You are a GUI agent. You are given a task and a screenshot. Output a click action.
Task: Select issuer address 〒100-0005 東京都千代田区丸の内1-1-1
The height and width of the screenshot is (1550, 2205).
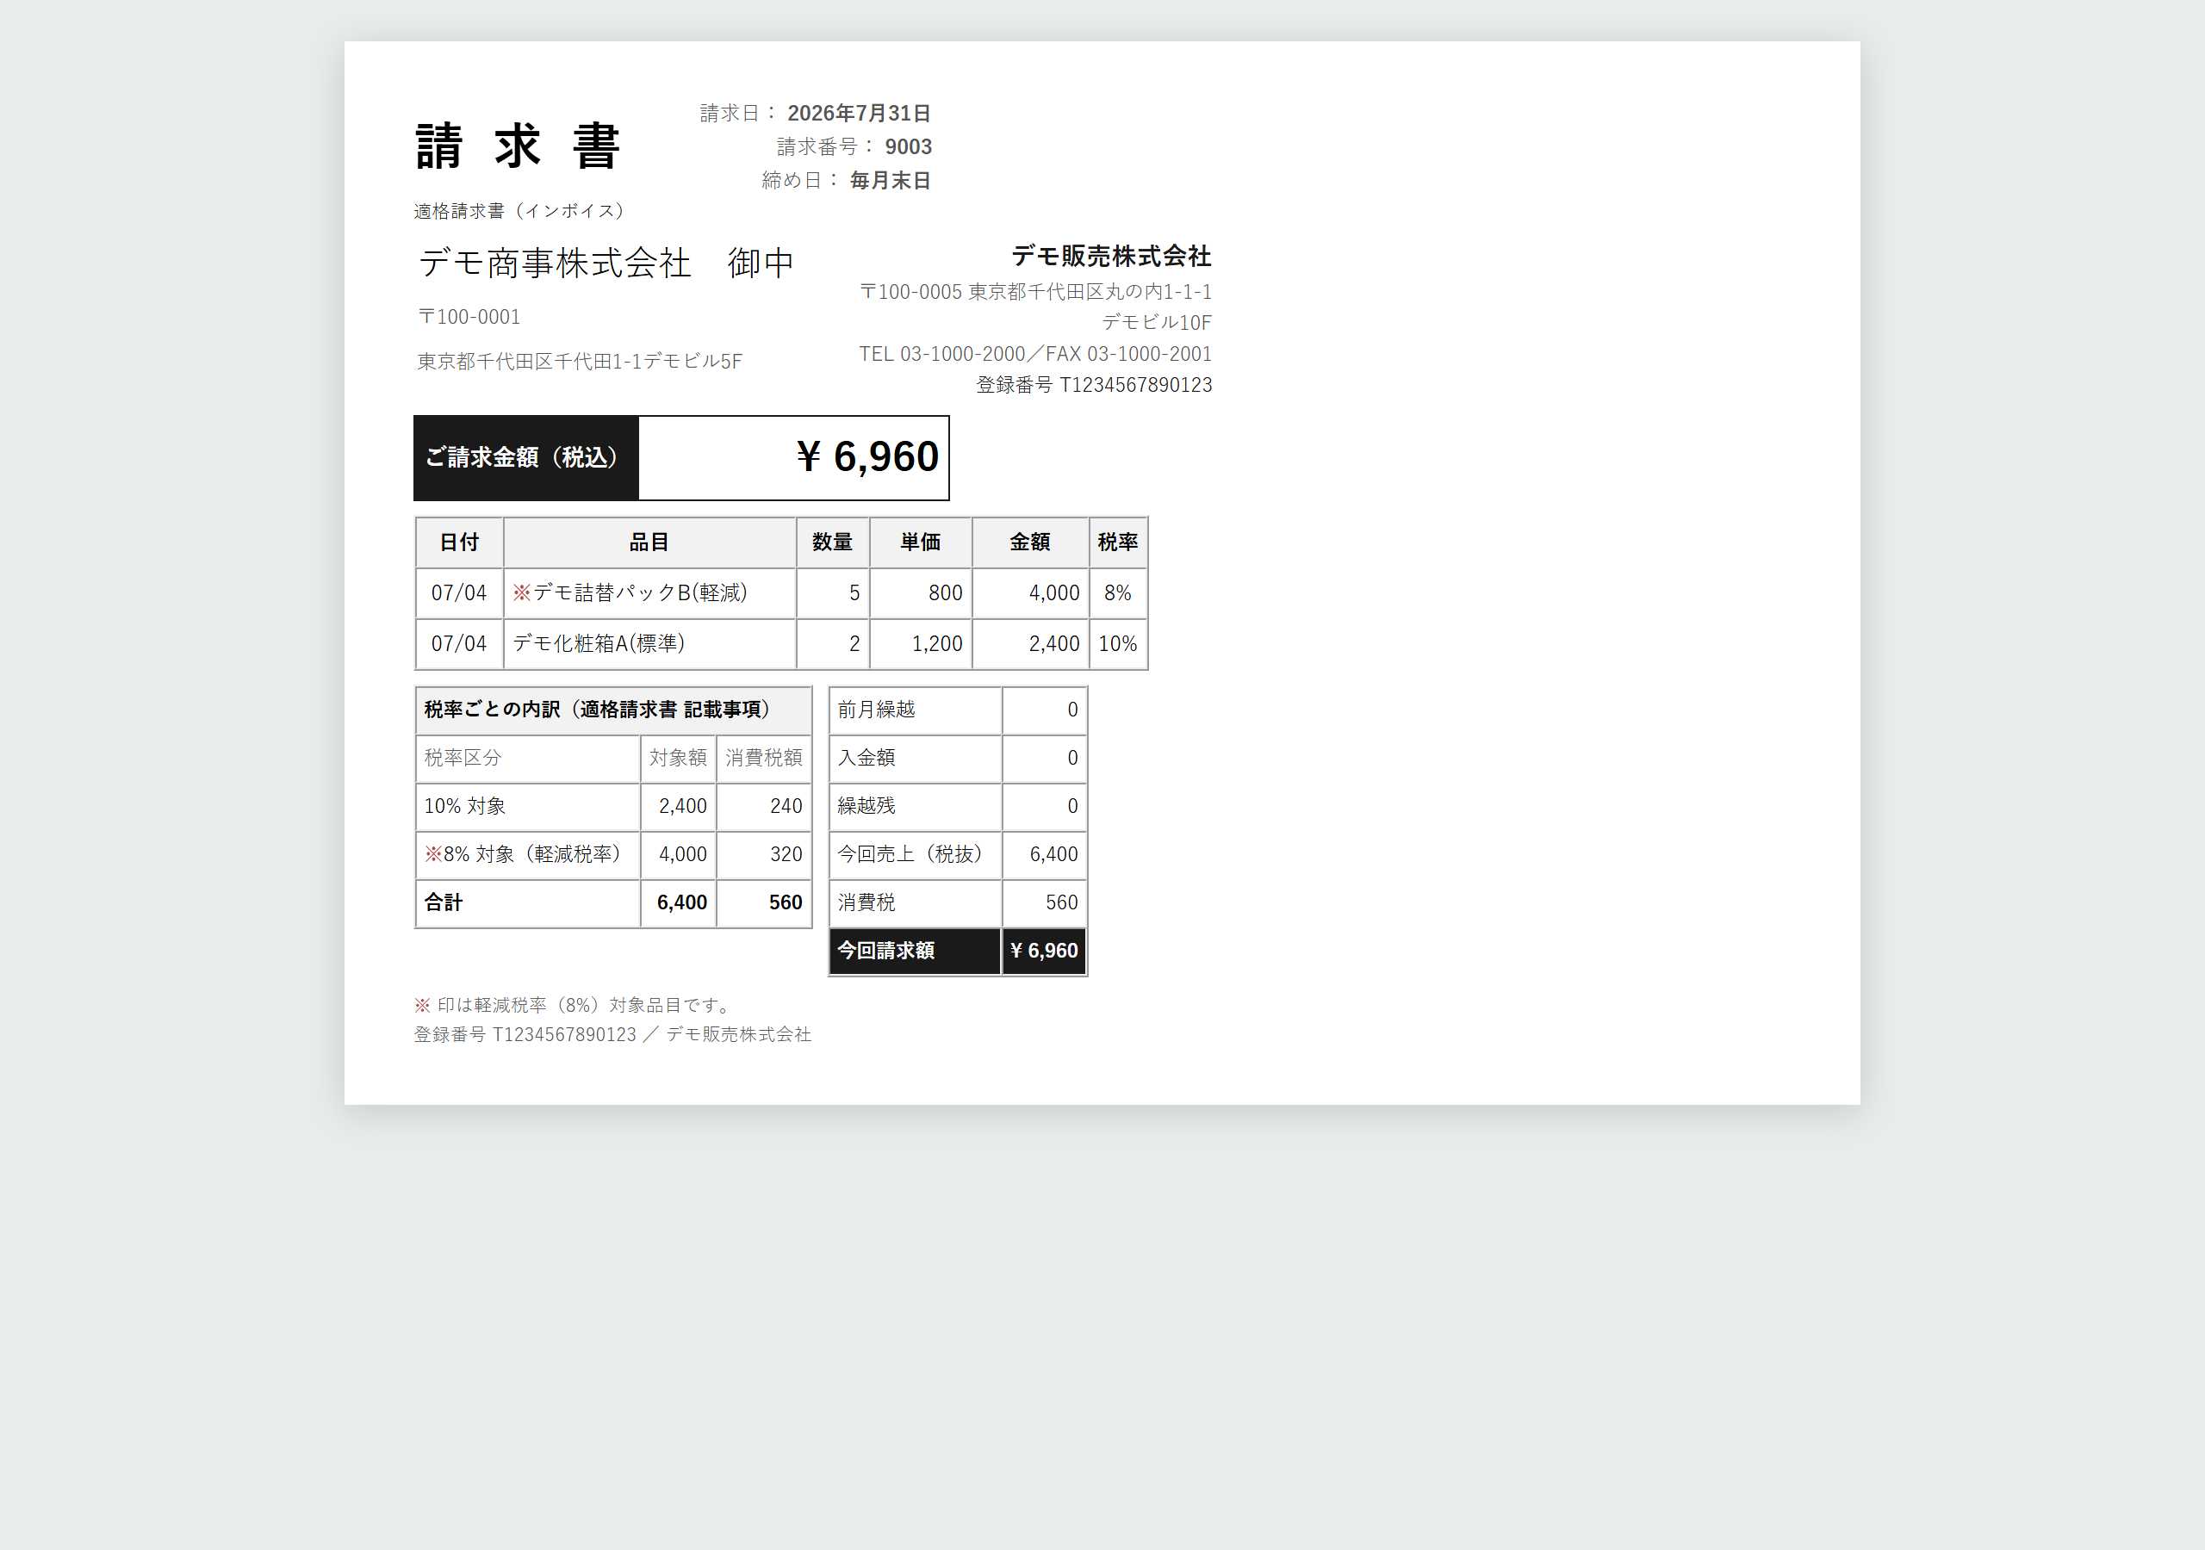(1035, 291)
